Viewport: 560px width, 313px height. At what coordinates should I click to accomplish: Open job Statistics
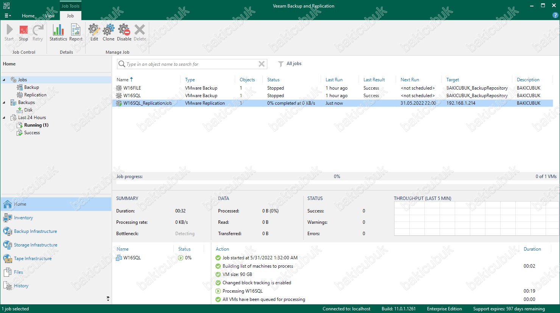[58, 33]
